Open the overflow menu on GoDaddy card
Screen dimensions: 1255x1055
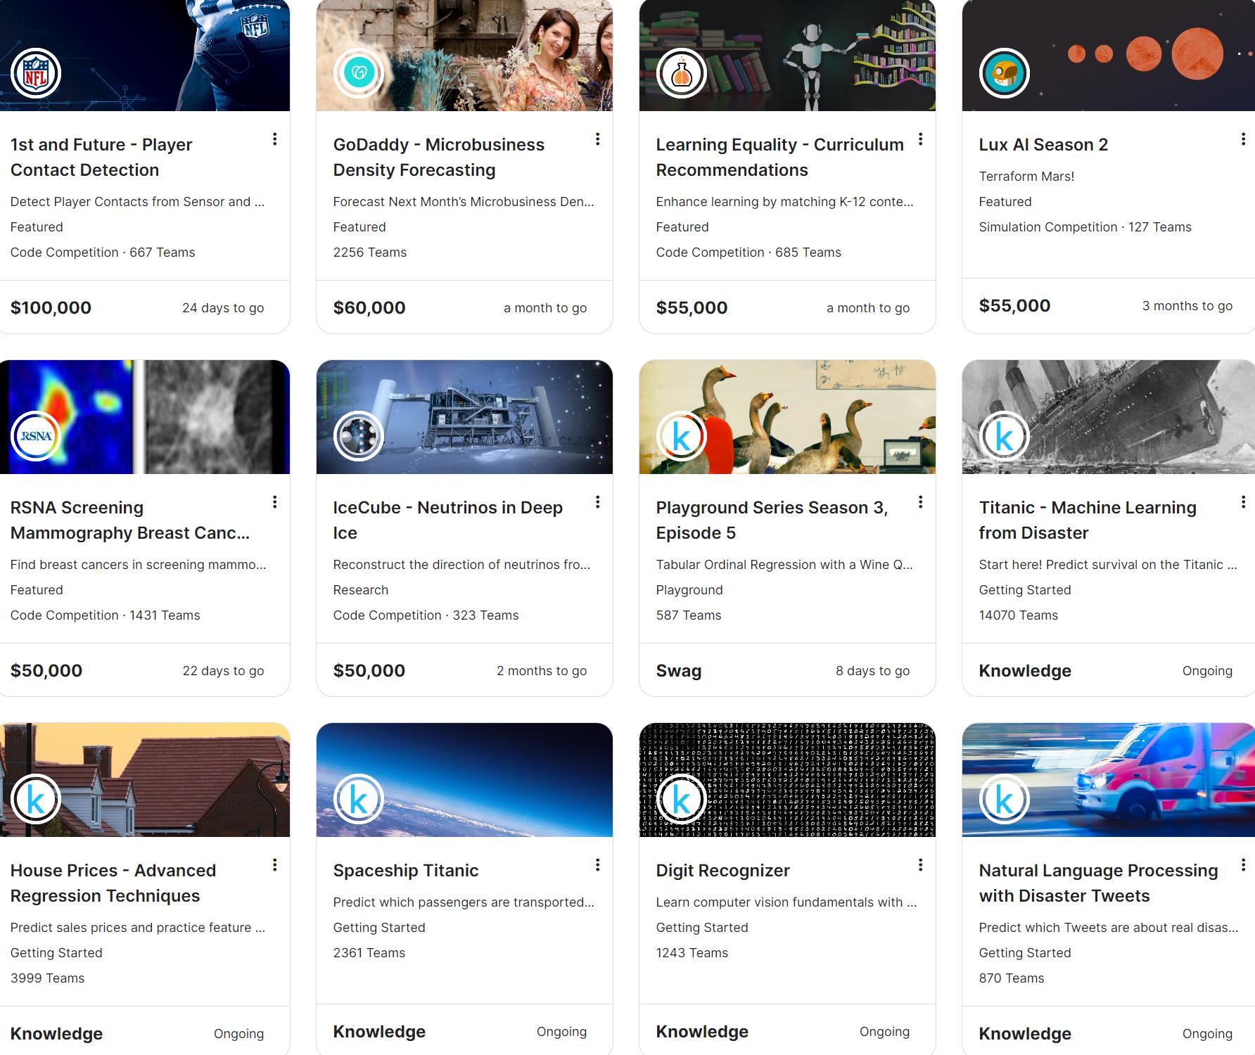(x=597, y=139)
